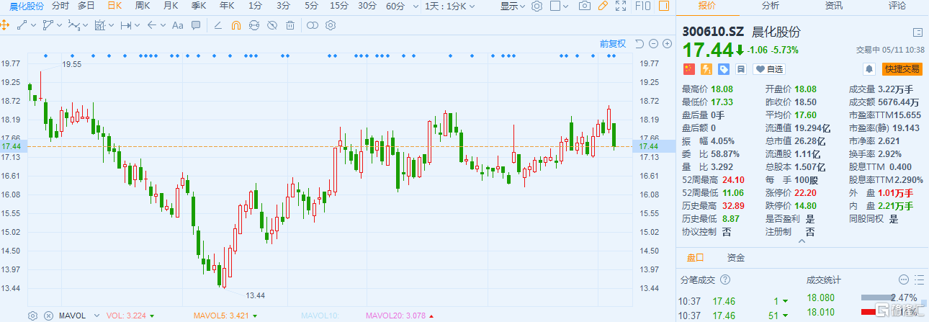
Task: Open MAVOL indicator settings gear
Action: pyautogui.click(x=32, y=316)
